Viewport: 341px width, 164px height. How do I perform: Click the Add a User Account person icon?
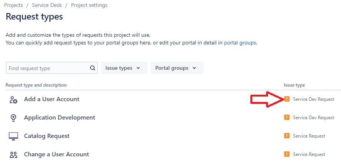click(x=13, y=100)
